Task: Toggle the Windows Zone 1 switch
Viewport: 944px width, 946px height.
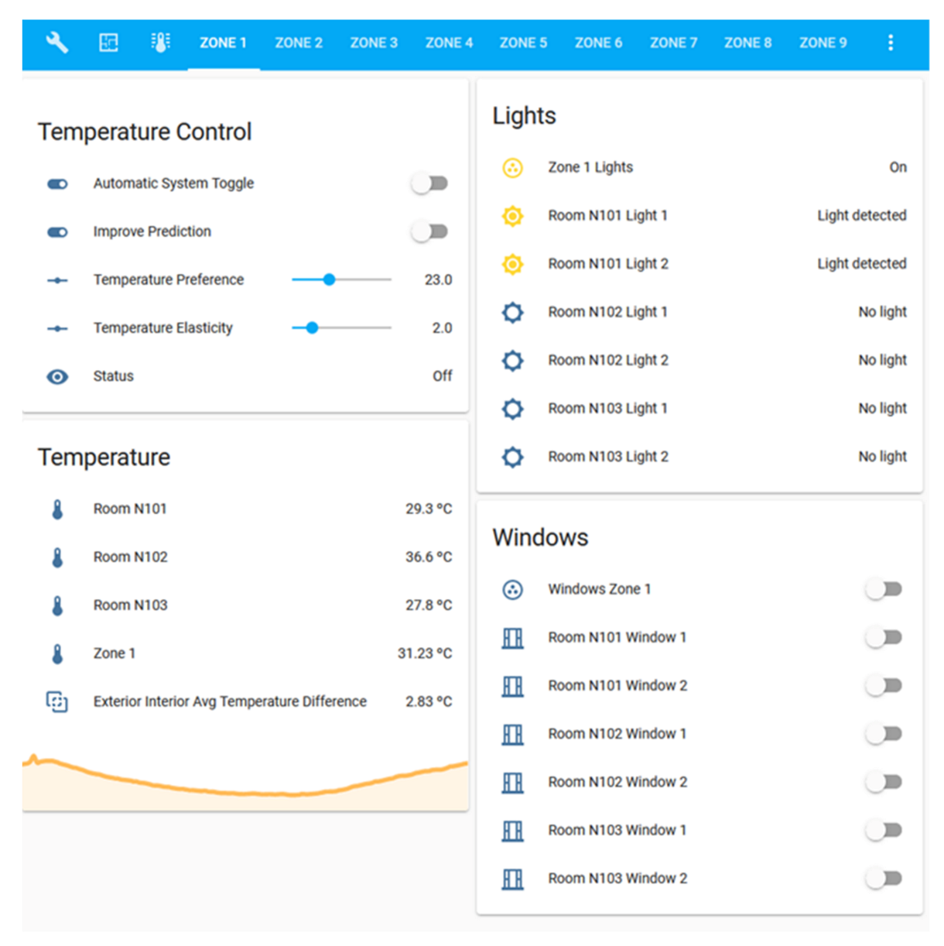Action: tap(884, 590)
